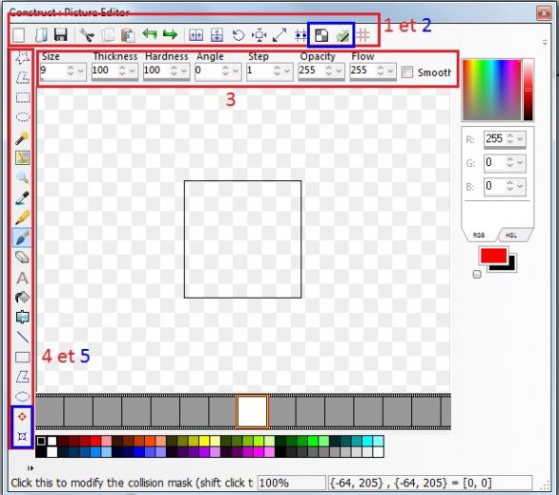
Task: Select the polygon selection tool
Action: tap(23, 77)
